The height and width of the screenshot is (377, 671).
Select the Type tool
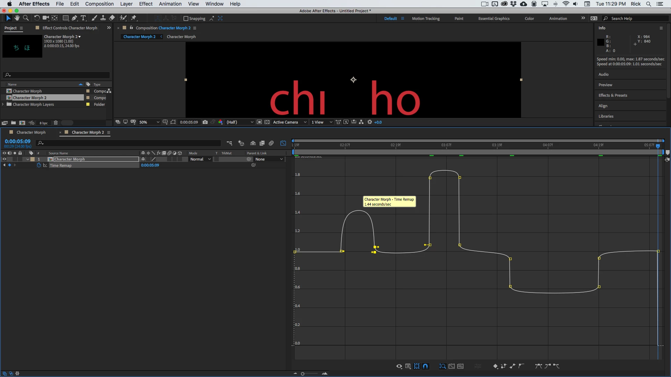pos(83,18)
